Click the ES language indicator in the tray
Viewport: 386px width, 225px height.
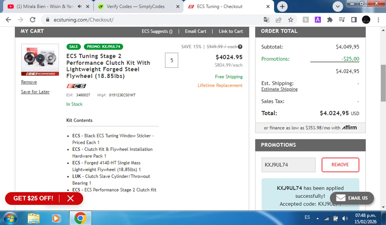pyautogui.click(x=307, y=217)
